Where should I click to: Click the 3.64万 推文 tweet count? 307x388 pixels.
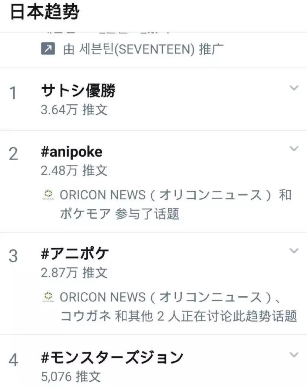(x=74, y=110)
